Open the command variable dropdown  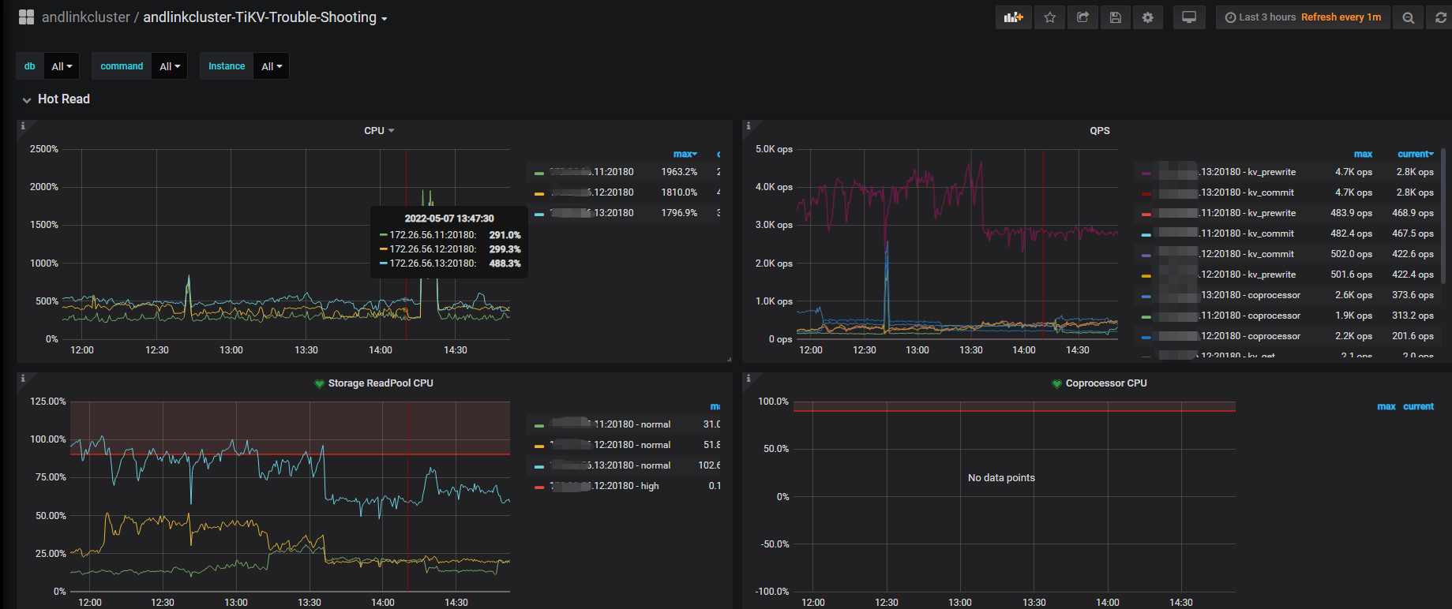pos(170,66)
